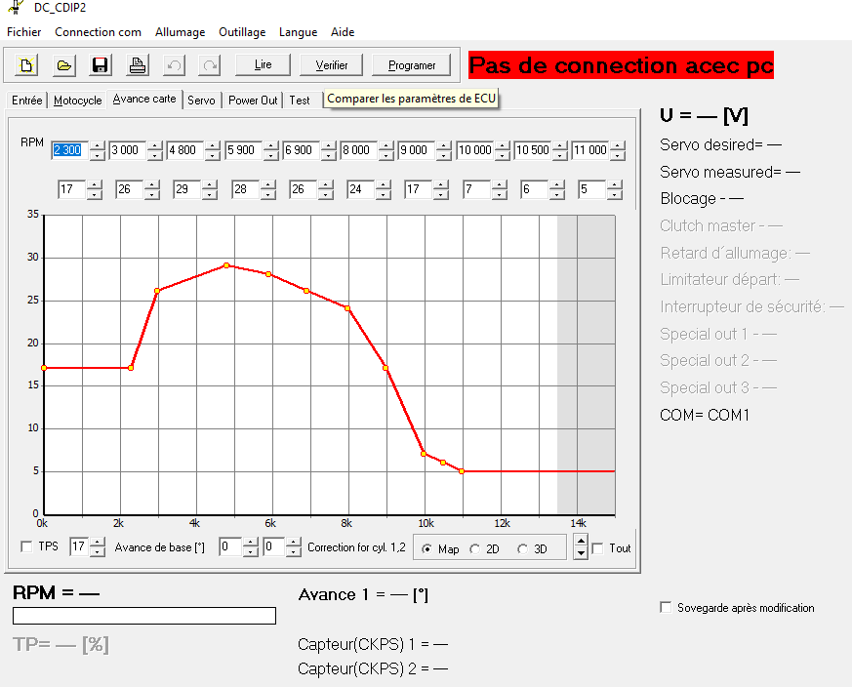Click the curve point at 0 RPM
The image size is (852, 687).
pos(44,368)
